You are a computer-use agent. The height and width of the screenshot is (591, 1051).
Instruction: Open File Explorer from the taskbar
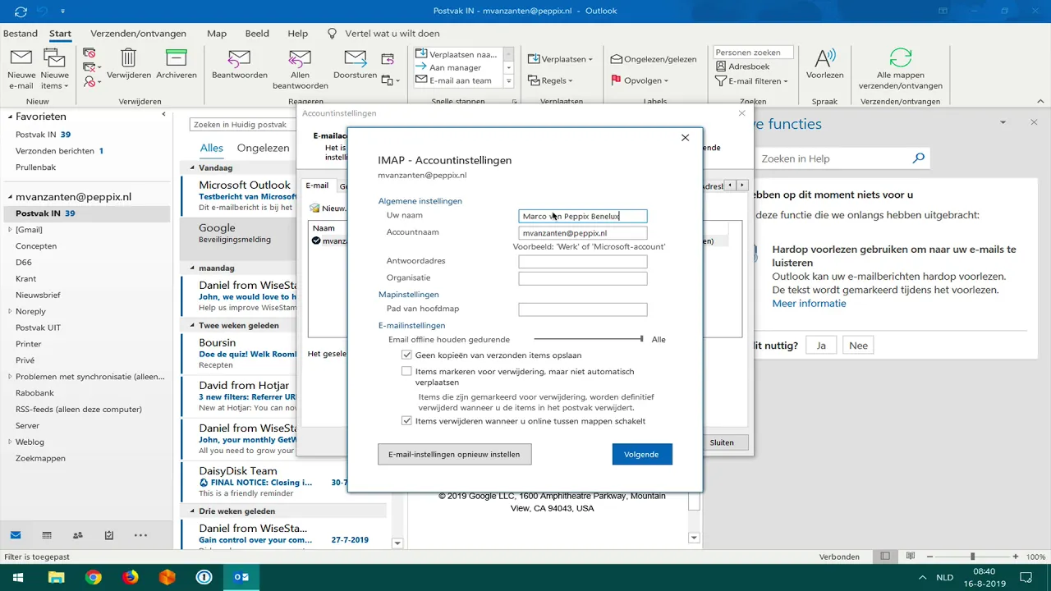pos(56,577)
